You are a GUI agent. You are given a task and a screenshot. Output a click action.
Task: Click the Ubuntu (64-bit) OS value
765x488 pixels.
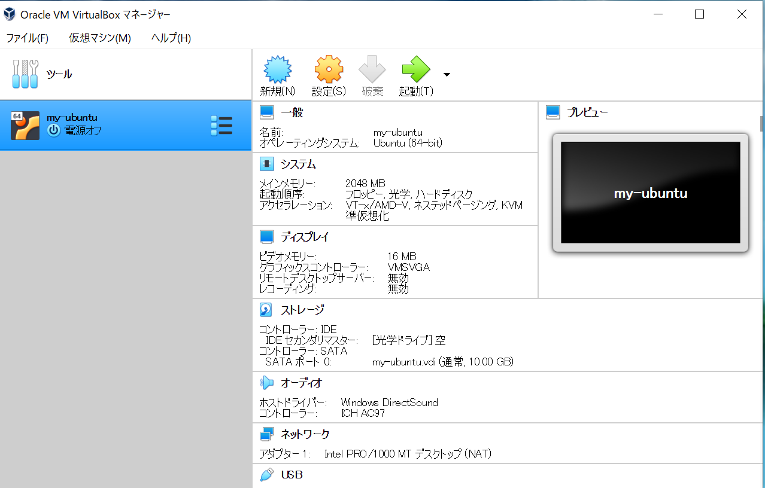pyautogui.click(x=408, y=143)
